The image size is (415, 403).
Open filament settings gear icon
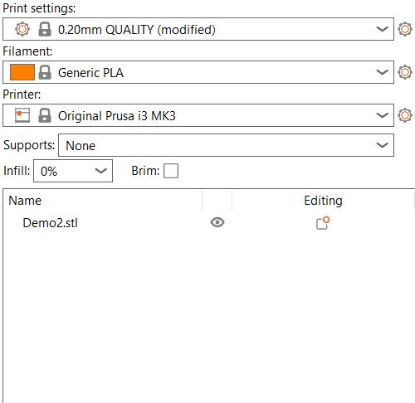(x=405, y=72)
